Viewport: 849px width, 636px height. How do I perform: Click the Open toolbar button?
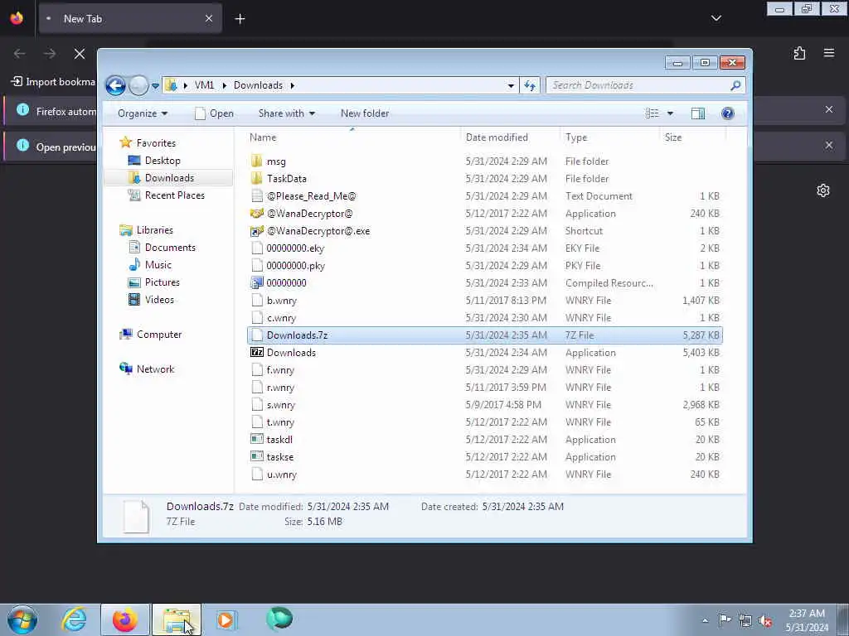pos(215,113)
